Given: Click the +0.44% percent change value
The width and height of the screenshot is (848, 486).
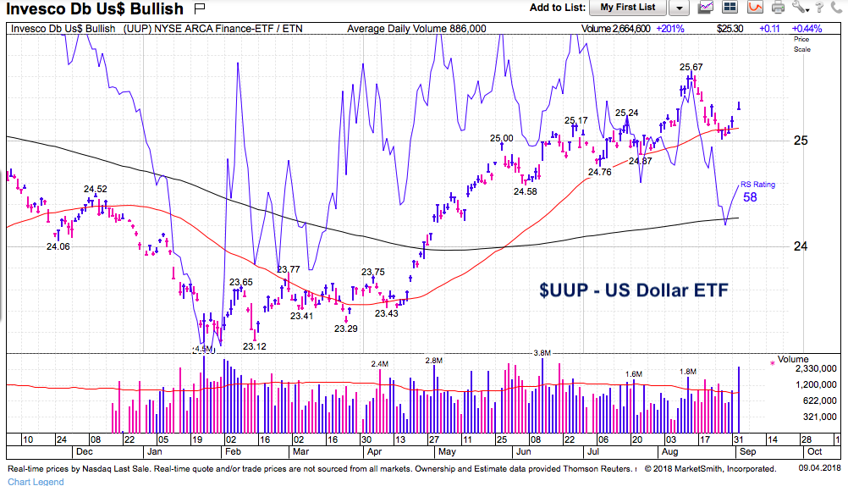Looking at the screenshot, I should 807,29.
